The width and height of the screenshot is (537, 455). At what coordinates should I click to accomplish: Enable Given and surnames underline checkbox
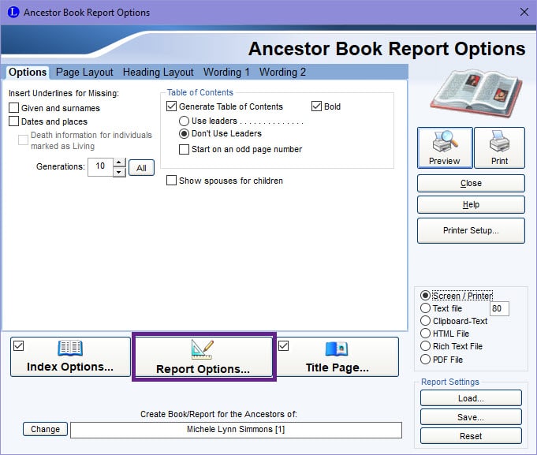coord(13,108)
